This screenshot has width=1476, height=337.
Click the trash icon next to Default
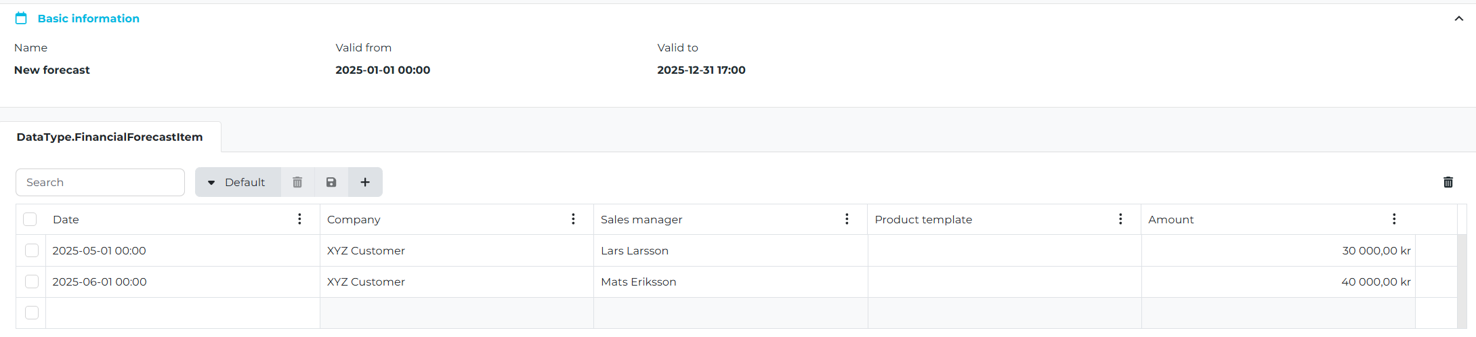tap(297, 182)
